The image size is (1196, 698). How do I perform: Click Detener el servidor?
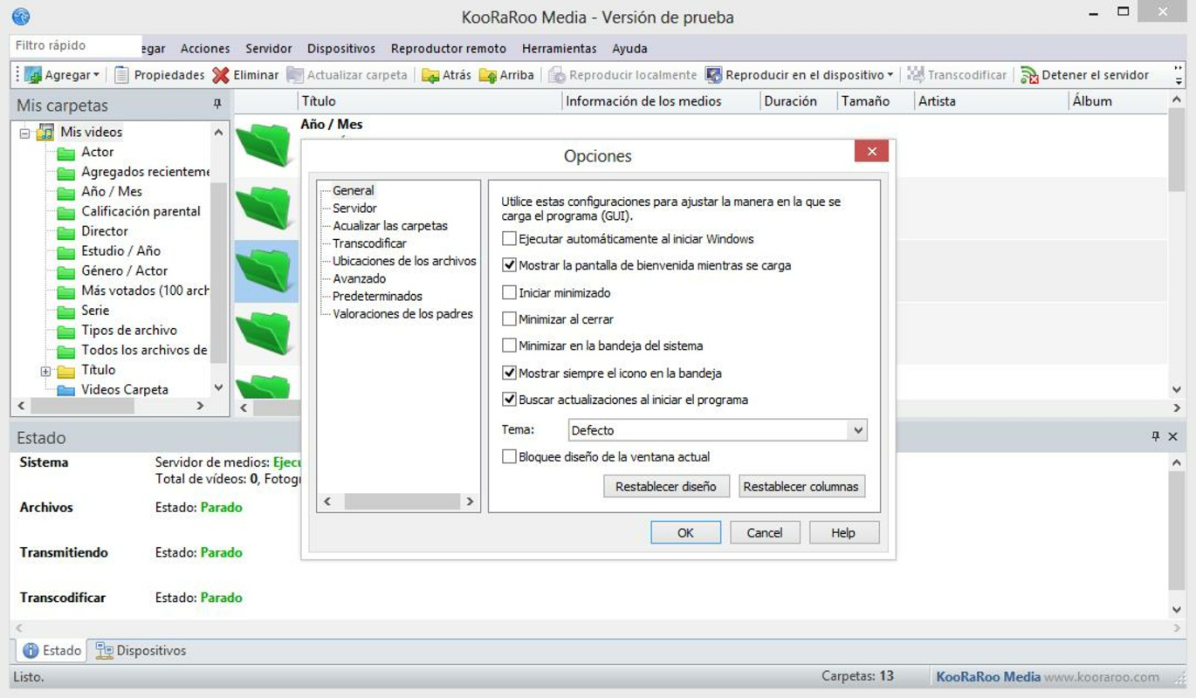point(1085,75)
